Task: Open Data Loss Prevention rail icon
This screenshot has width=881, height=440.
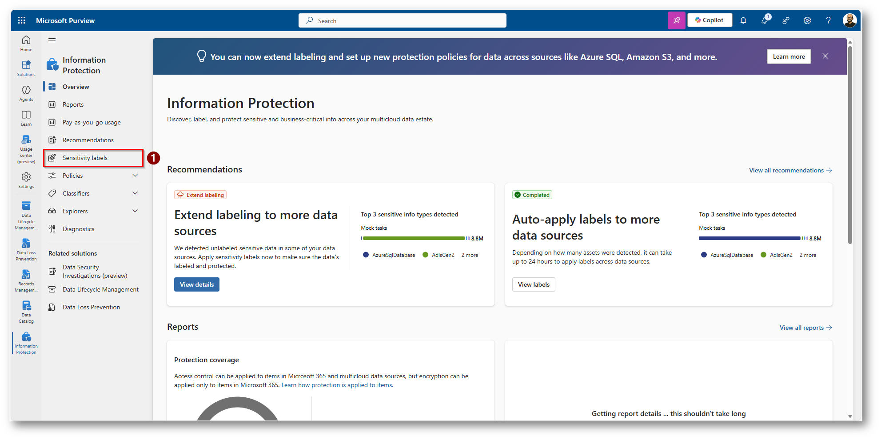Action: pos(26,249)
